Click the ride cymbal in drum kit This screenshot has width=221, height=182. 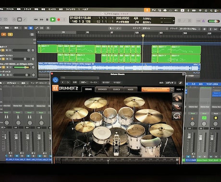pos(148,116)
